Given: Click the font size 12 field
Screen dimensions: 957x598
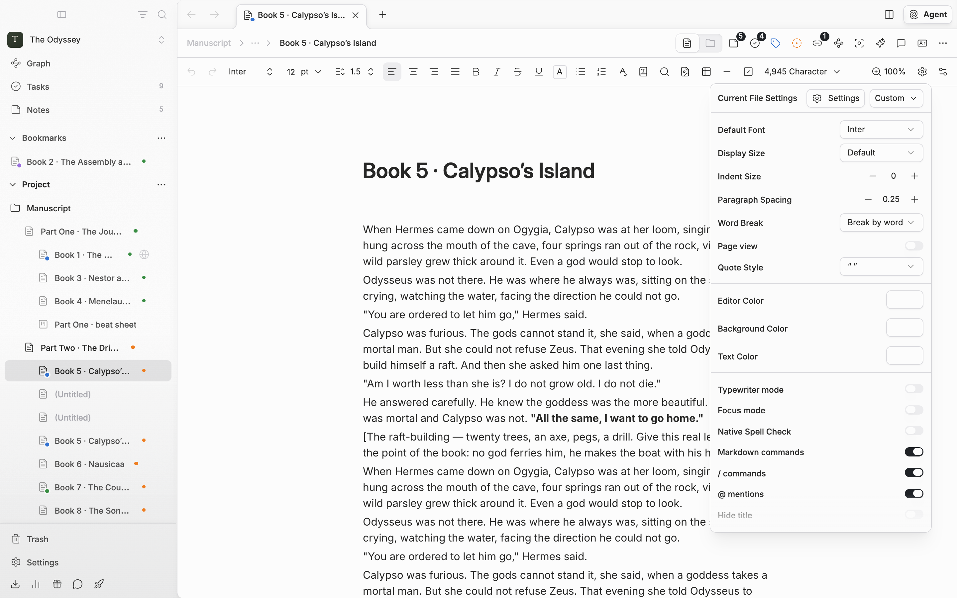Looking at the screenshot, I should [x=291, y=71].
